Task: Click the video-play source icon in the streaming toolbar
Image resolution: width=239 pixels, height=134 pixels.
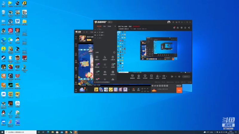Action: click(151, 76)
